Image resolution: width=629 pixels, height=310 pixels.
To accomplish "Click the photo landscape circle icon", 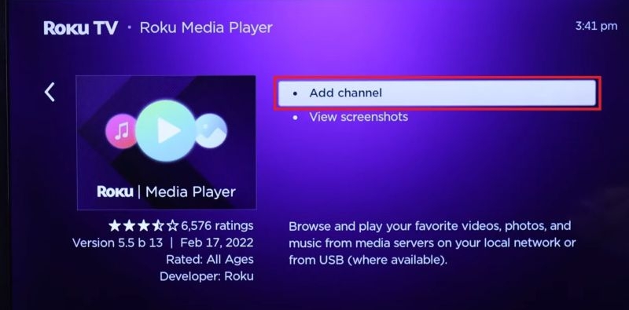I will click(212, 130).
